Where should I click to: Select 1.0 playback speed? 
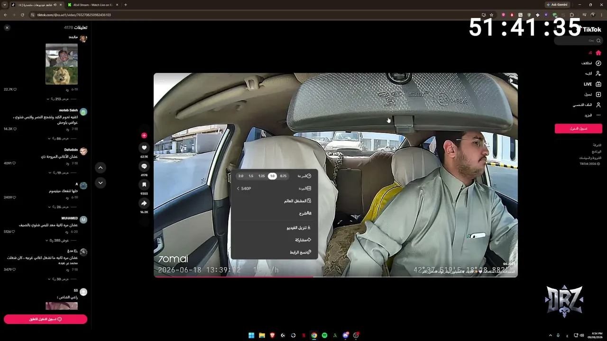pos(272,176)
